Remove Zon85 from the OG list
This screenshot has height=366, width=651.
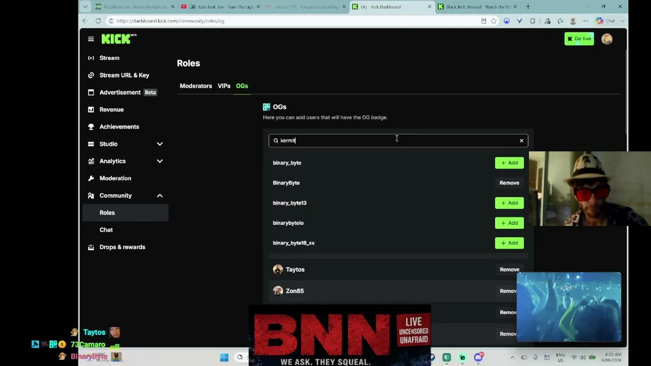pyautogui.click(x=508, y=291)
